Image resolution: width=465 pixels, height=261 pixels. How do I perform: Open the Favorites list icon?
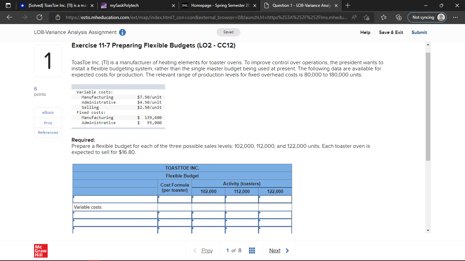[384, 17]
